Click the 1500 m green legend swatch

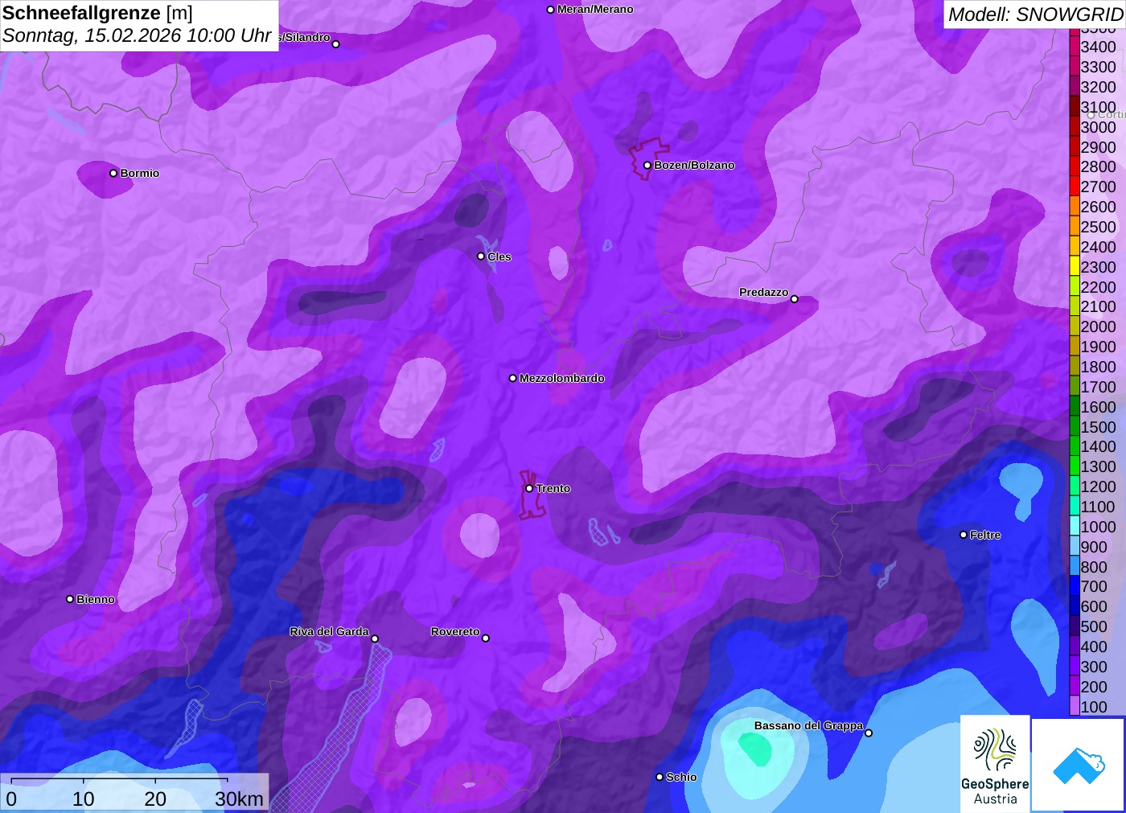coord(1075,427)
